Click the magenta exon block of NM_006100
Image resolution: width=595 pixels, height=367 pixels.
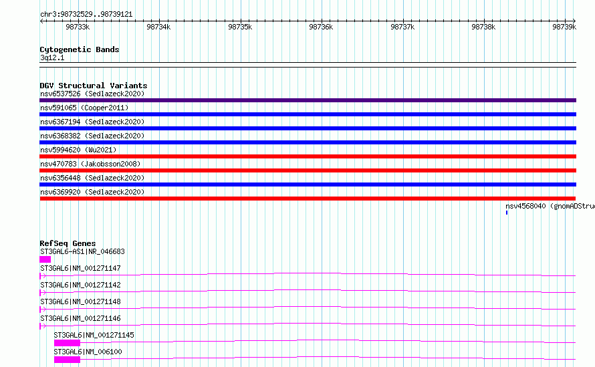click(x=67, y=360)
